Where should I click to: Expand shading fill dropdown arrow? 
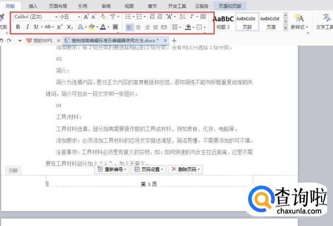[x=193, y=27]
